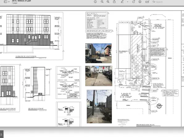Open the sidebar view options chevron
The image size is (184, 138).
tap(9, 2)
